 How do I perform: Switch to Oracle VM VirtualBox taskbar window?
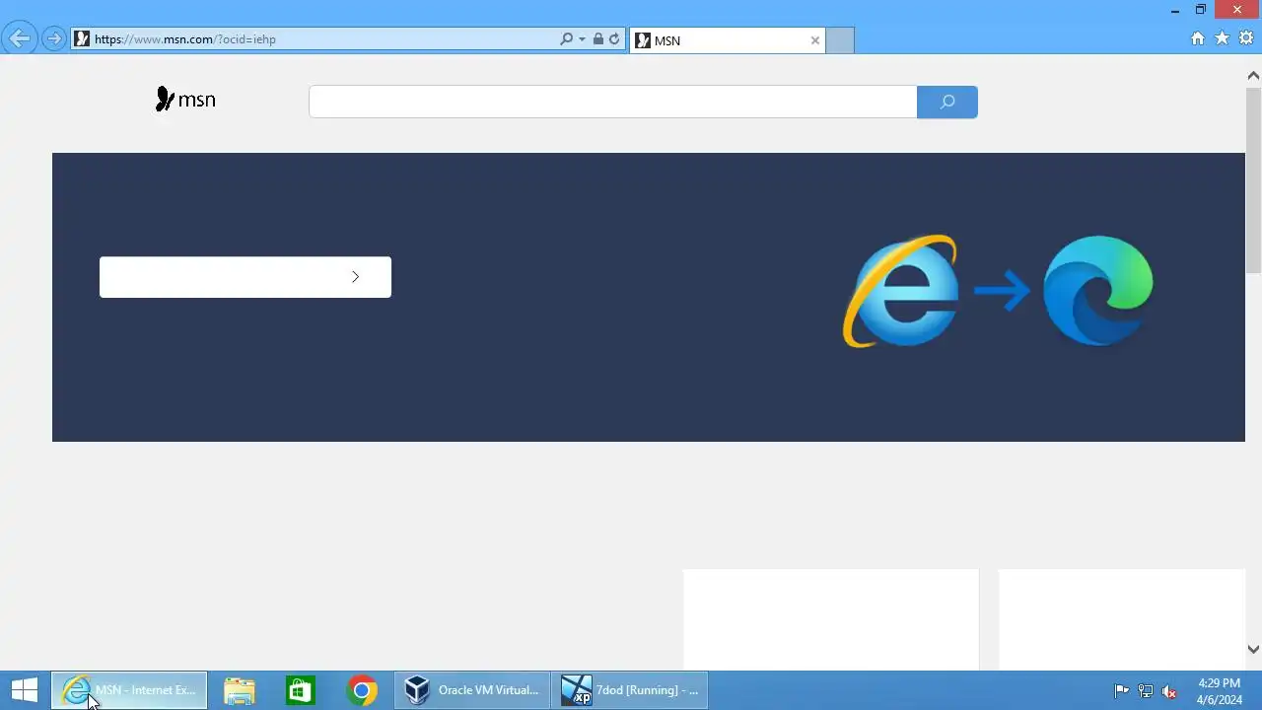point(472,690)
